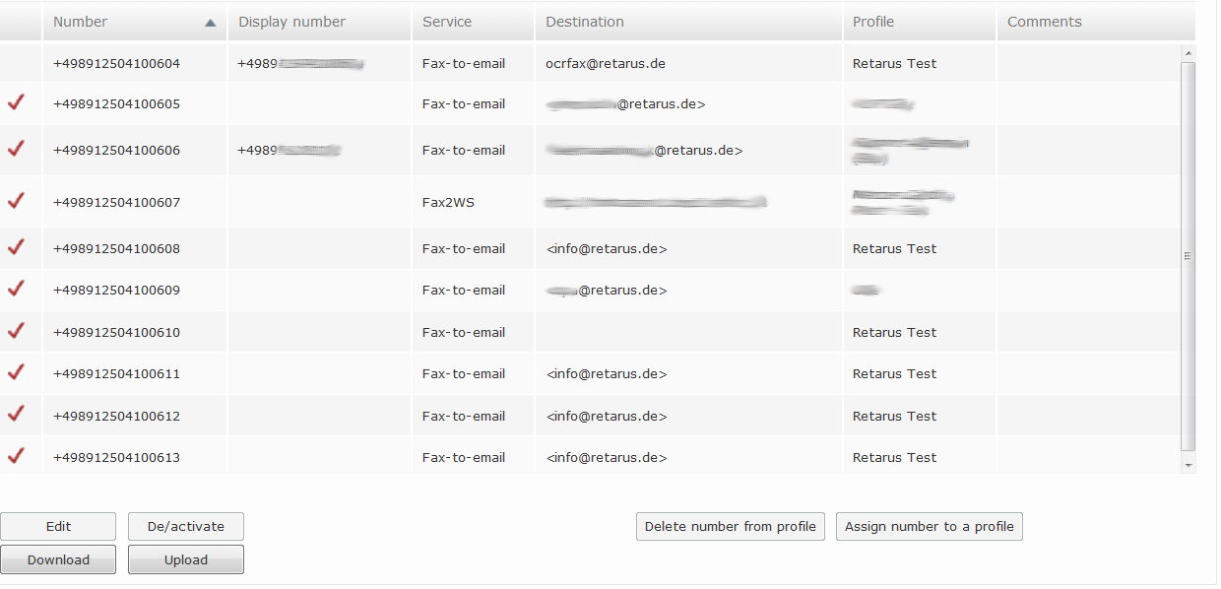Sort by the Service column header
Screen dimensions: 1221x589
446,22
